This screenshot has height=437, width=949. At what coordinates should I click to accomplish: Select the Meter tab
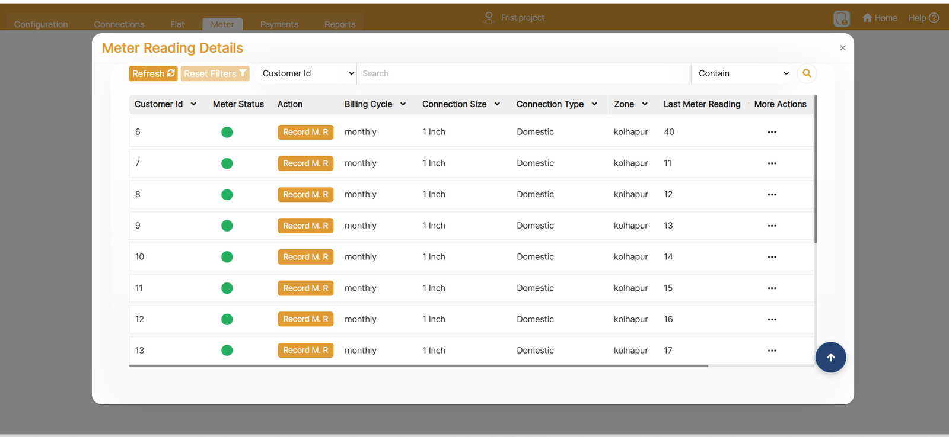[x=222, y=24]
